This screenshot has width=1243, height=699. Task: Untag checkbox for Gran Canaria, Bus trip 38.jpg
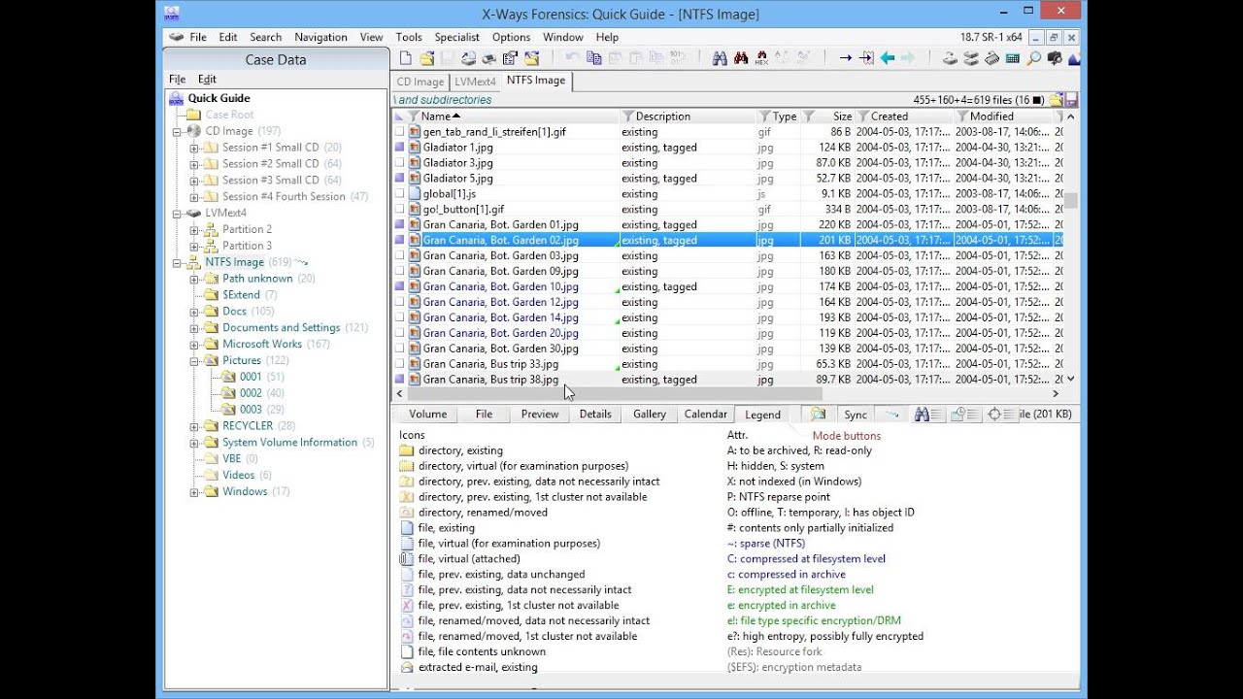[x=399, y=380]
